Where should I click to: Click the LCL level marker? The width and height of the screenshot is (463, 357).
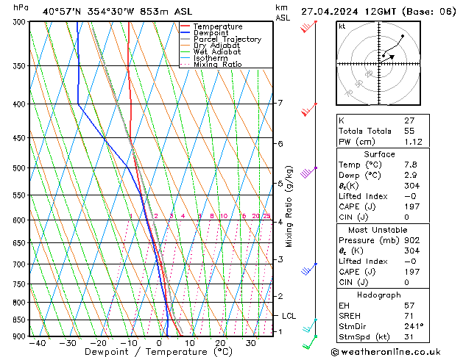[x=289, y=316]
